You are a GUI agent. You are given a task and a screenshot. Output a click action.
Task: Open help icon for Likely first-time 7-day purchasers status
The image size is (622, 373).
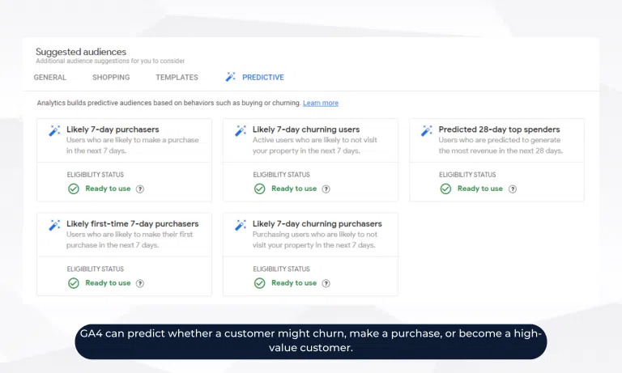[x=140, y=283]
